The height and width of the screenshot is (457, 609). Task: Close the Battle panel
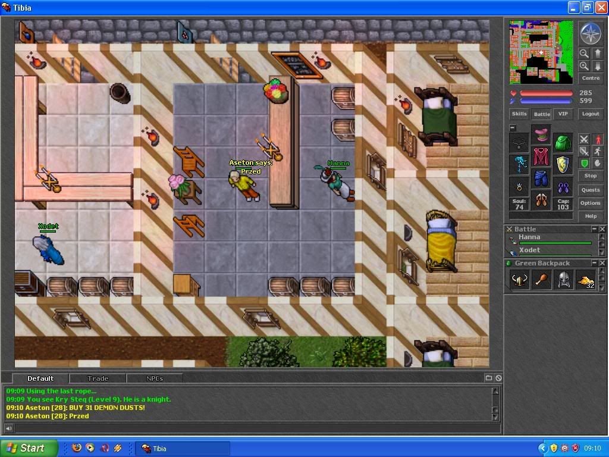click(602, 229)
